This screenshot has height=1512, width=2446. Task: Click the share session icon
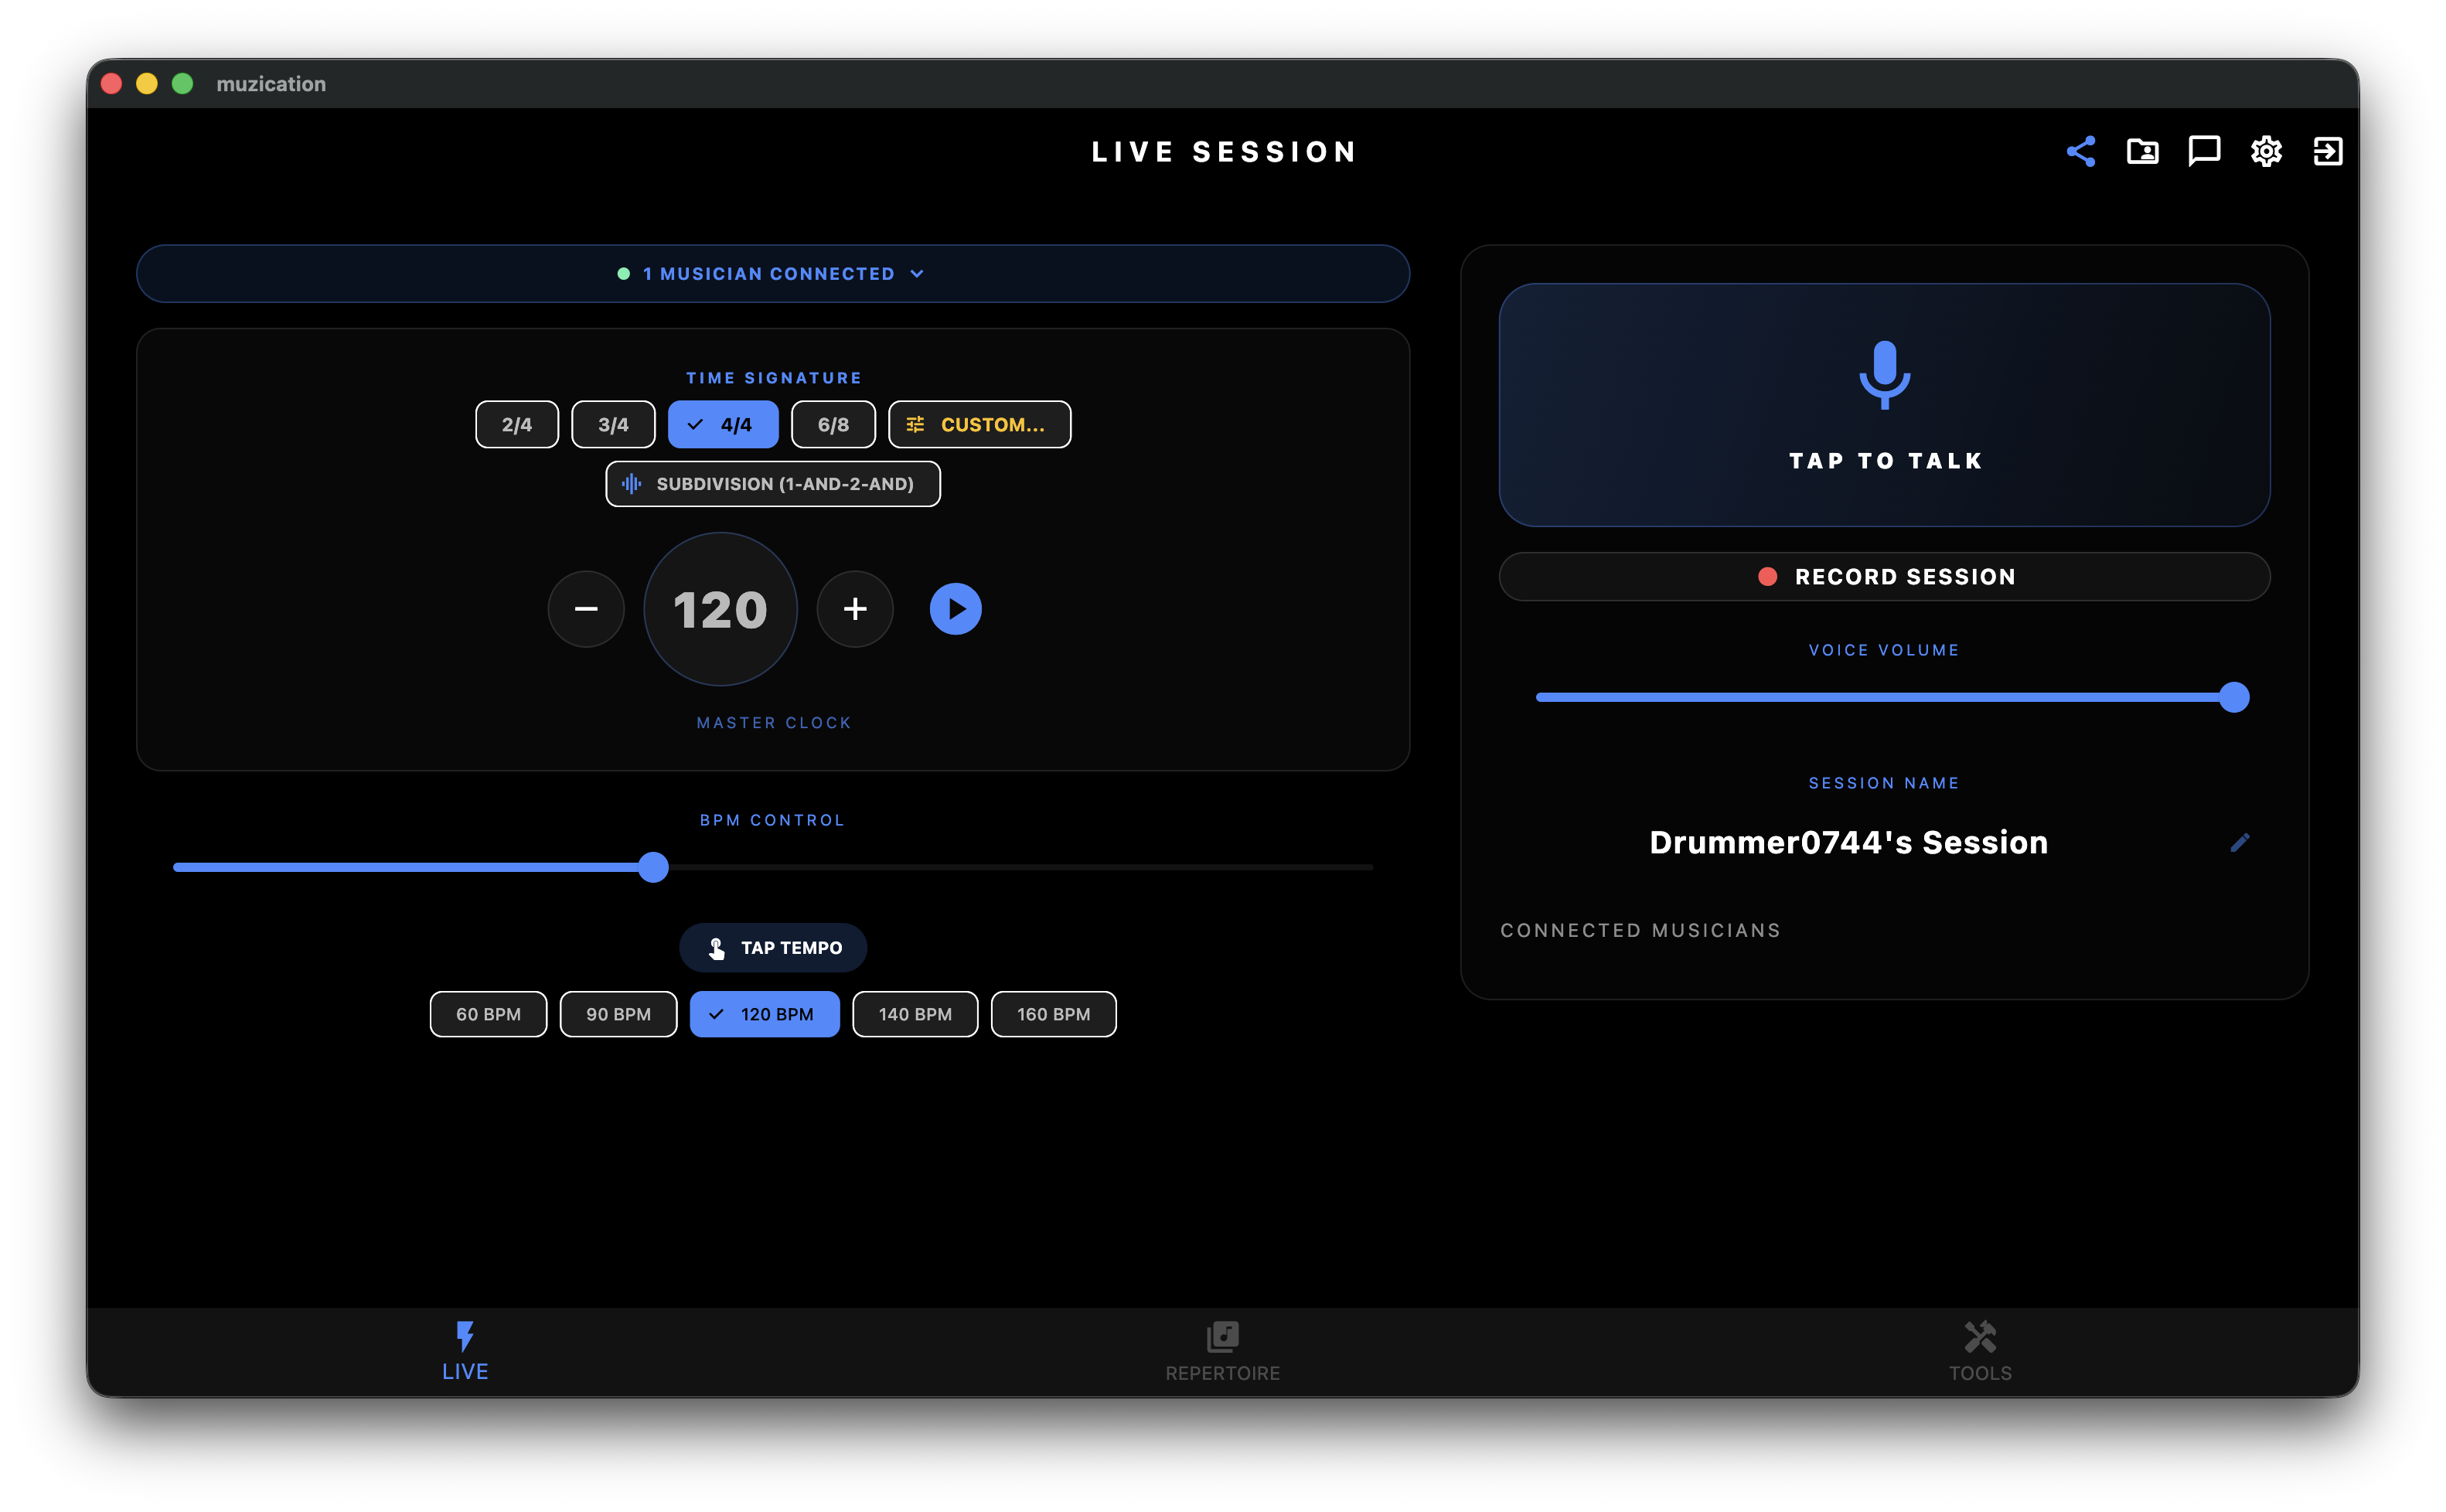(2080, 151)
